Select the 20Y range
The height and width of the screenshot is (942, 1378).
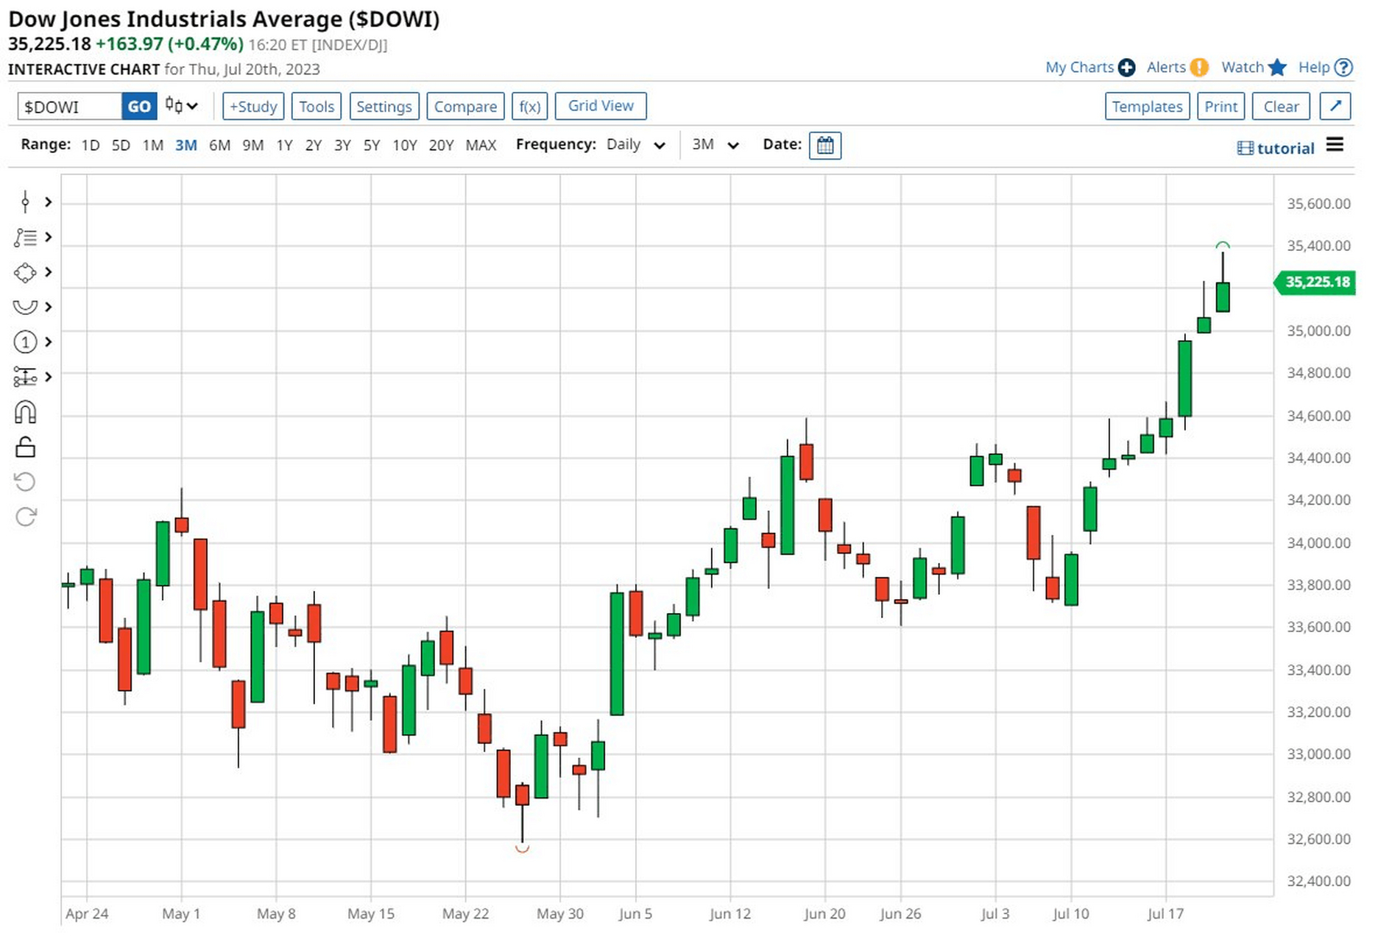pyautogui.click(x=441, y=145)
